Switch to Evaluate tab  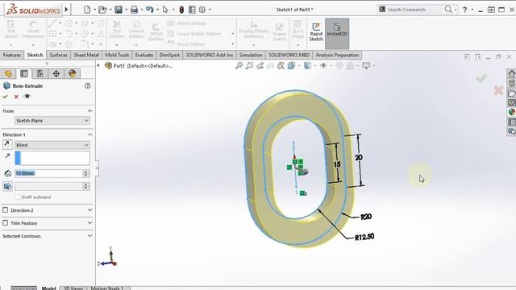coord(144,55)
